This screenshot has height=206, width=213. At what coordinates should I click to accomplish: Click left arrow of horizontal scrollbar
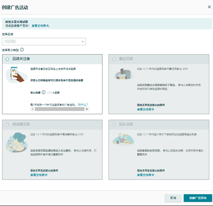coord(33,109)
